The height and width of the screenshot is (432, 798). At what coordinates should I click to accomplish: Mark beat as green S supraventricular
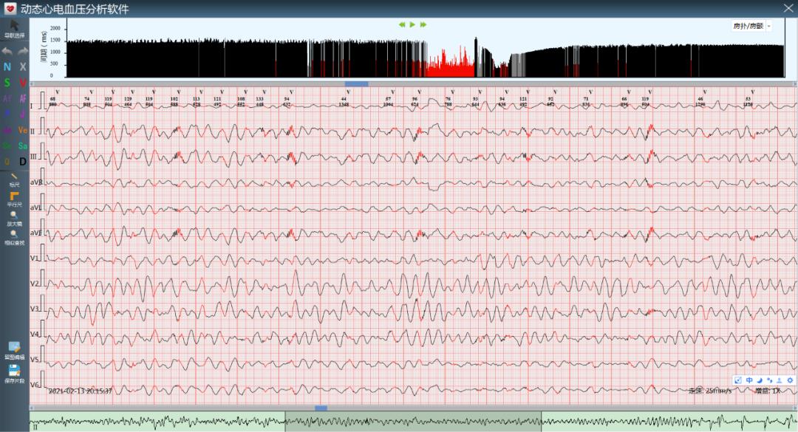tap(7, 83)
